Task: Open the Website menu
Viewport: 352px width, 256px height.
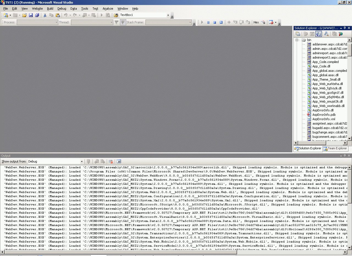Action: click(x=37, y=9)
